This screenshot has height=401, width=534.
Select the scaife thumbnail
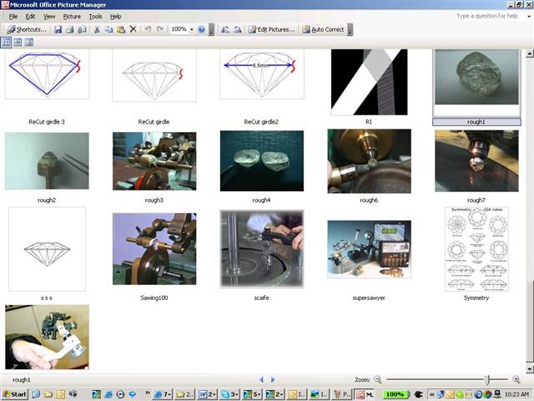(x=262, y=249)
